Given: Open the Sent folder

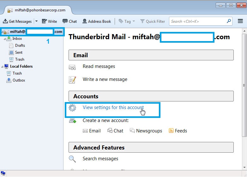Looking at the screenshot, I should pyautogui.click(x=19, y=52).
